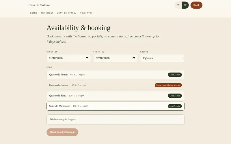Screen dimensions: 231x144
Task: Click the CHECK-OUT field label
Action: pyautogui.click(x=100, y=52)
